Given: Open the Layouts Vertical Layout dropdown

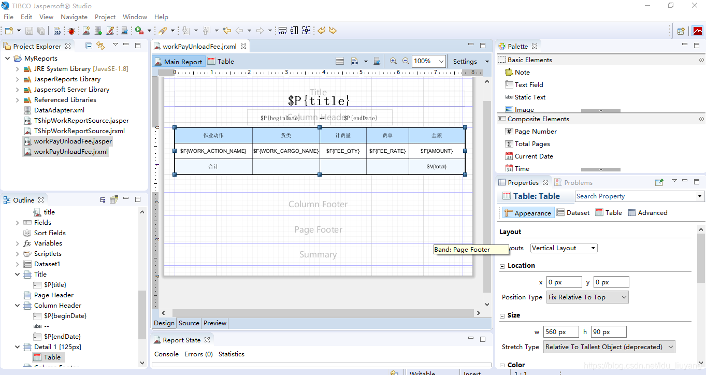Looking at the screenshot, I should pyautogui.click(x=564, y=248).
